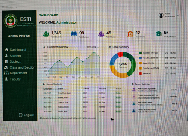Click the Year Level column header
Screen dimensions: 188x136
[102, 88]
